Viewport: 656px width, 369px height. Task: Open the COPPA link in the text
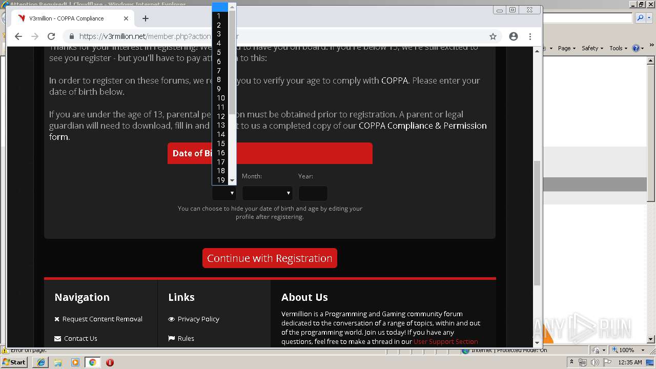coord(395,80)
